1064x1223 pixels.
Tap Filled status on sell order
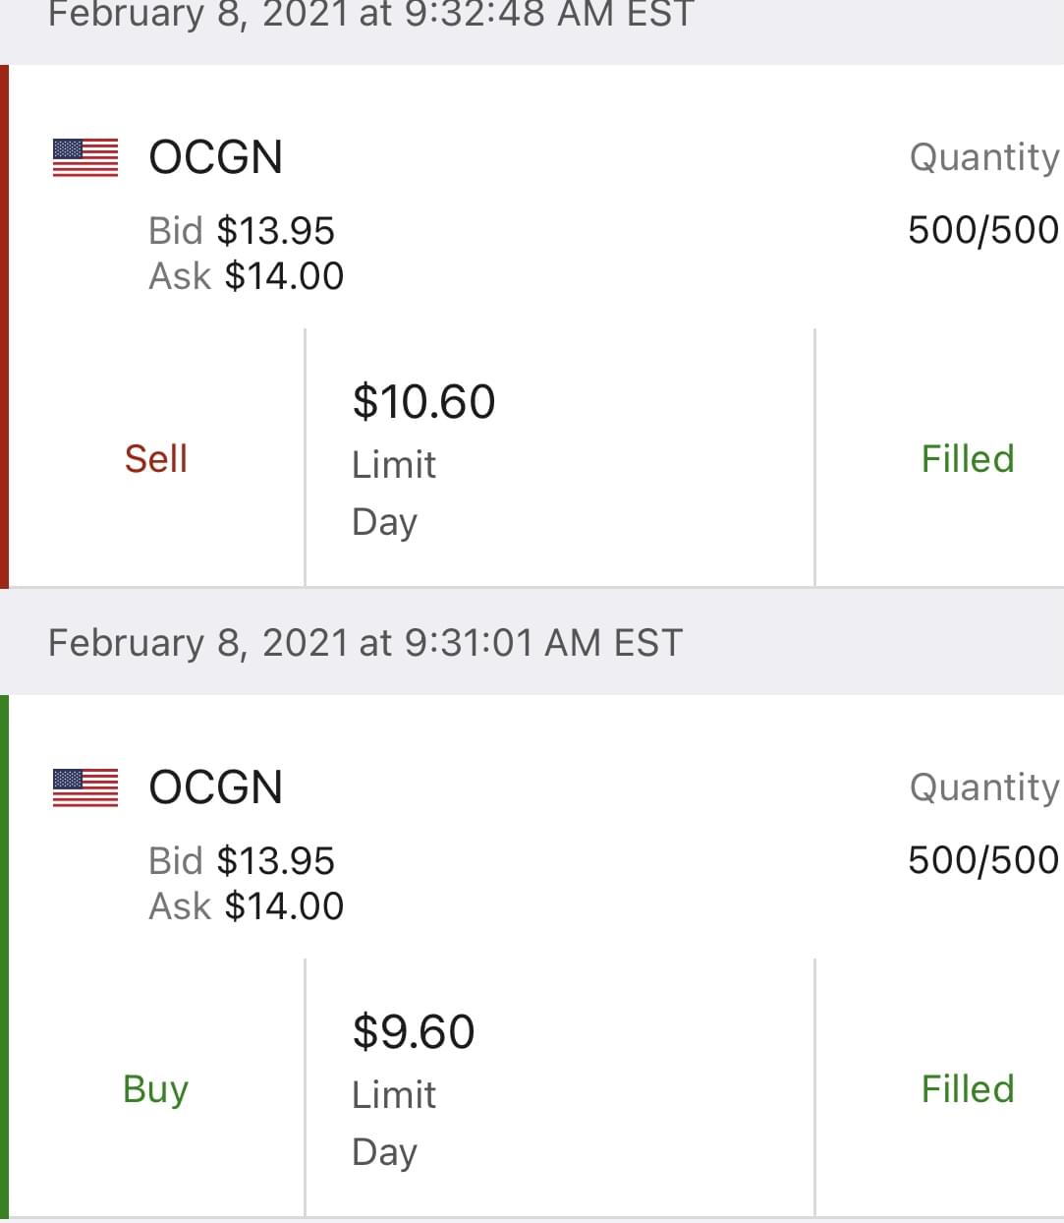pyautogui.click(x=967, y=459)
